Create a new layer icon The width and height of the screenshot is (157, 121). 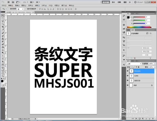149,118
